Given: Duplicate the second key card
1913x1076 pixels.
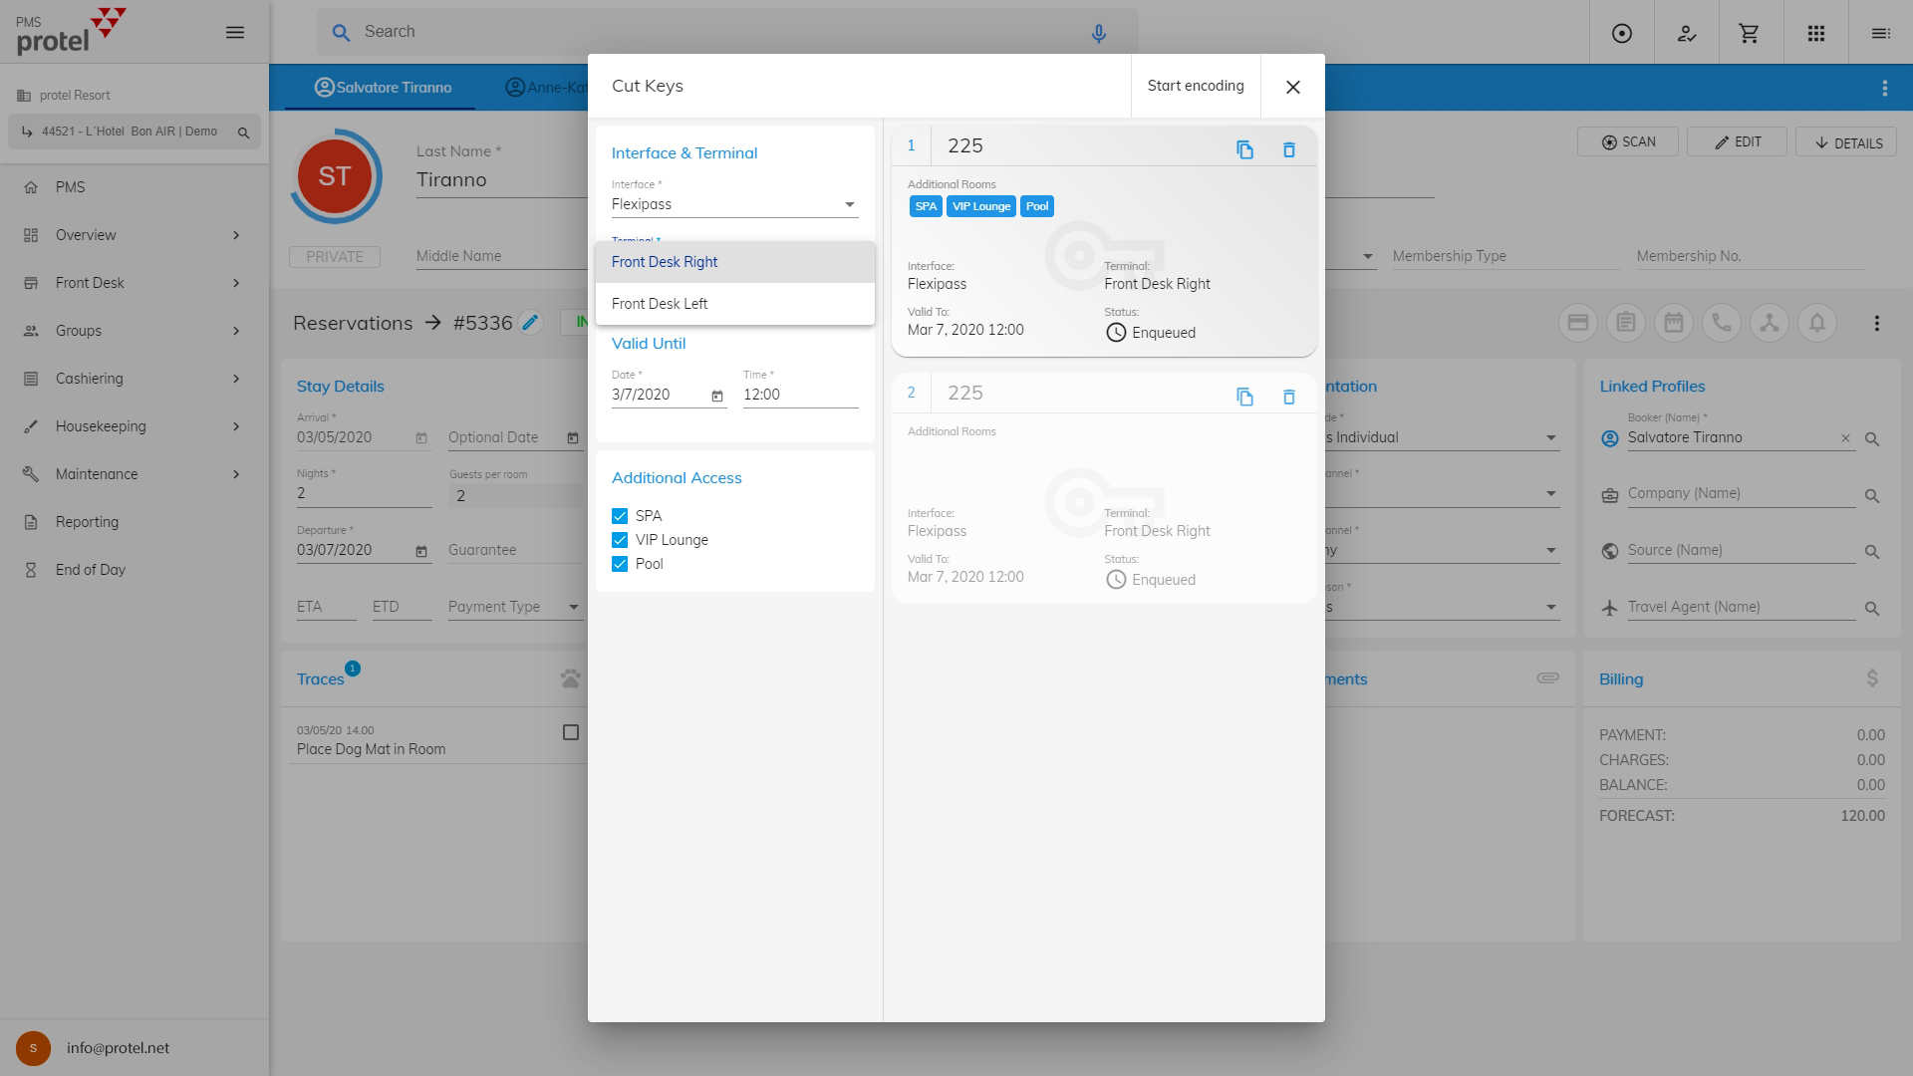Looking at the screenshot, I should pyautogui.click(x=1244, y=397).
